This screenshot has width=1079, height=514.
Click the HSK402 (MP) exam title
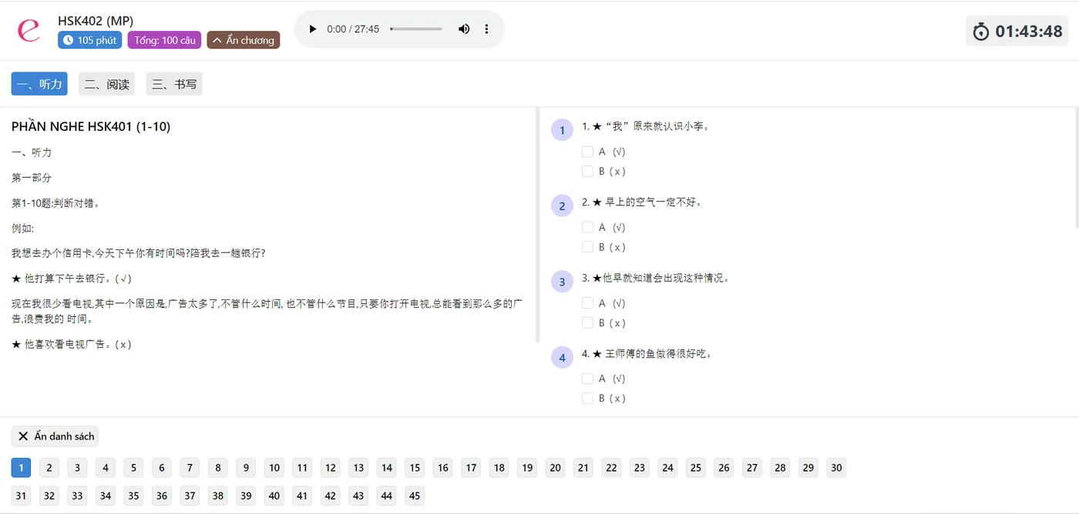[96, 21]
